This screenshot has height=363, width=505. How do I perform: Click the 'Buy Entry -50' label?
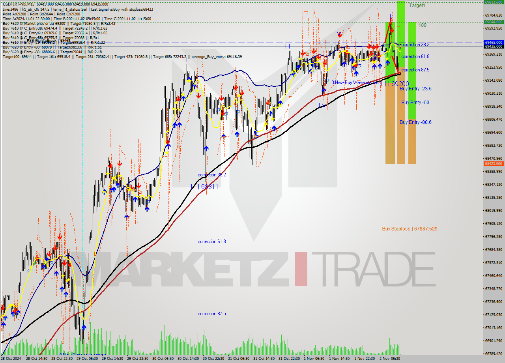(x=415, y=103)
